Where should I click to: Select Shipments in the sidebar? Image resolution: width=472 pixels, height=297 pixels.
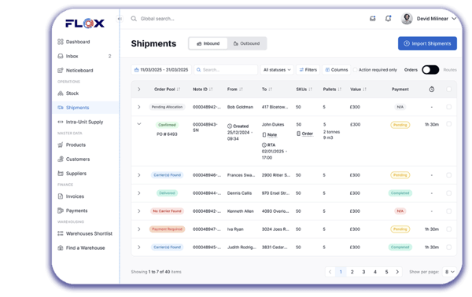click(x=86, y=108)
